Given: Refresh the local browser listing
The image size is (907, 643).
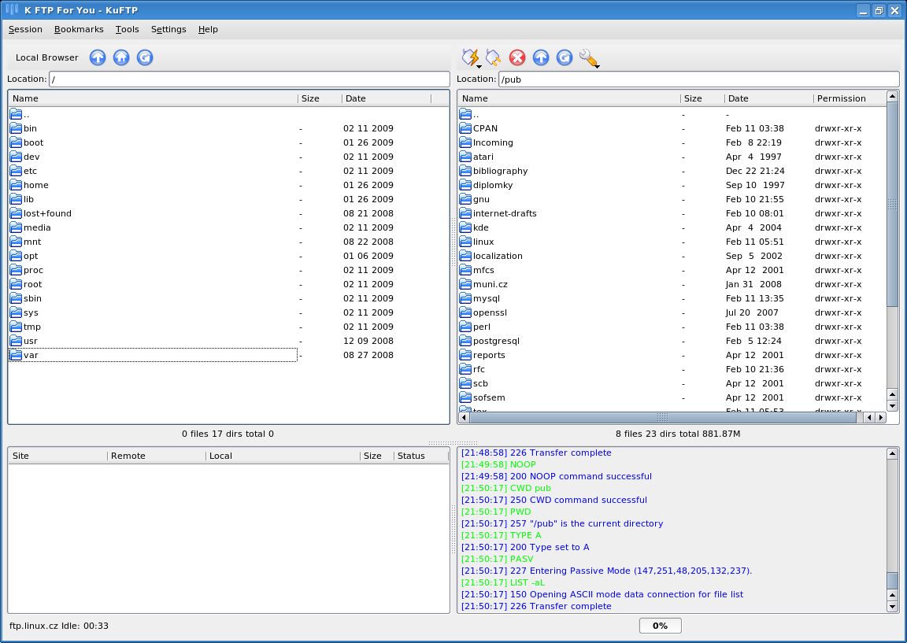Looking at the screenshot, I should (145, 57).
